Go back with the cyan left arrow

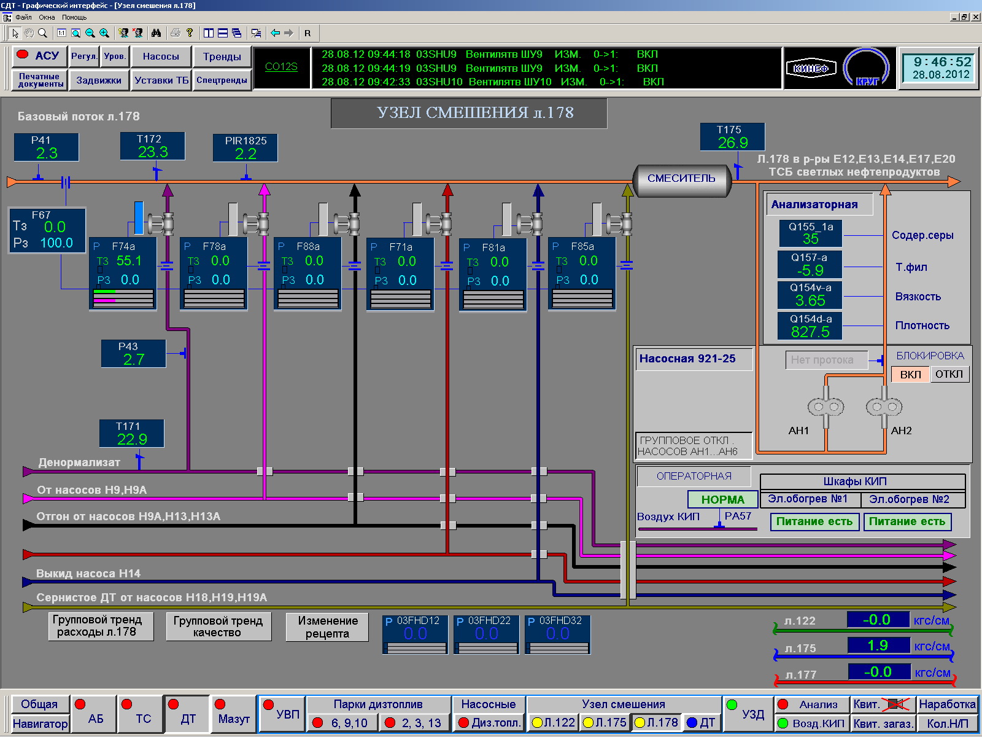(x=275, y=33)
